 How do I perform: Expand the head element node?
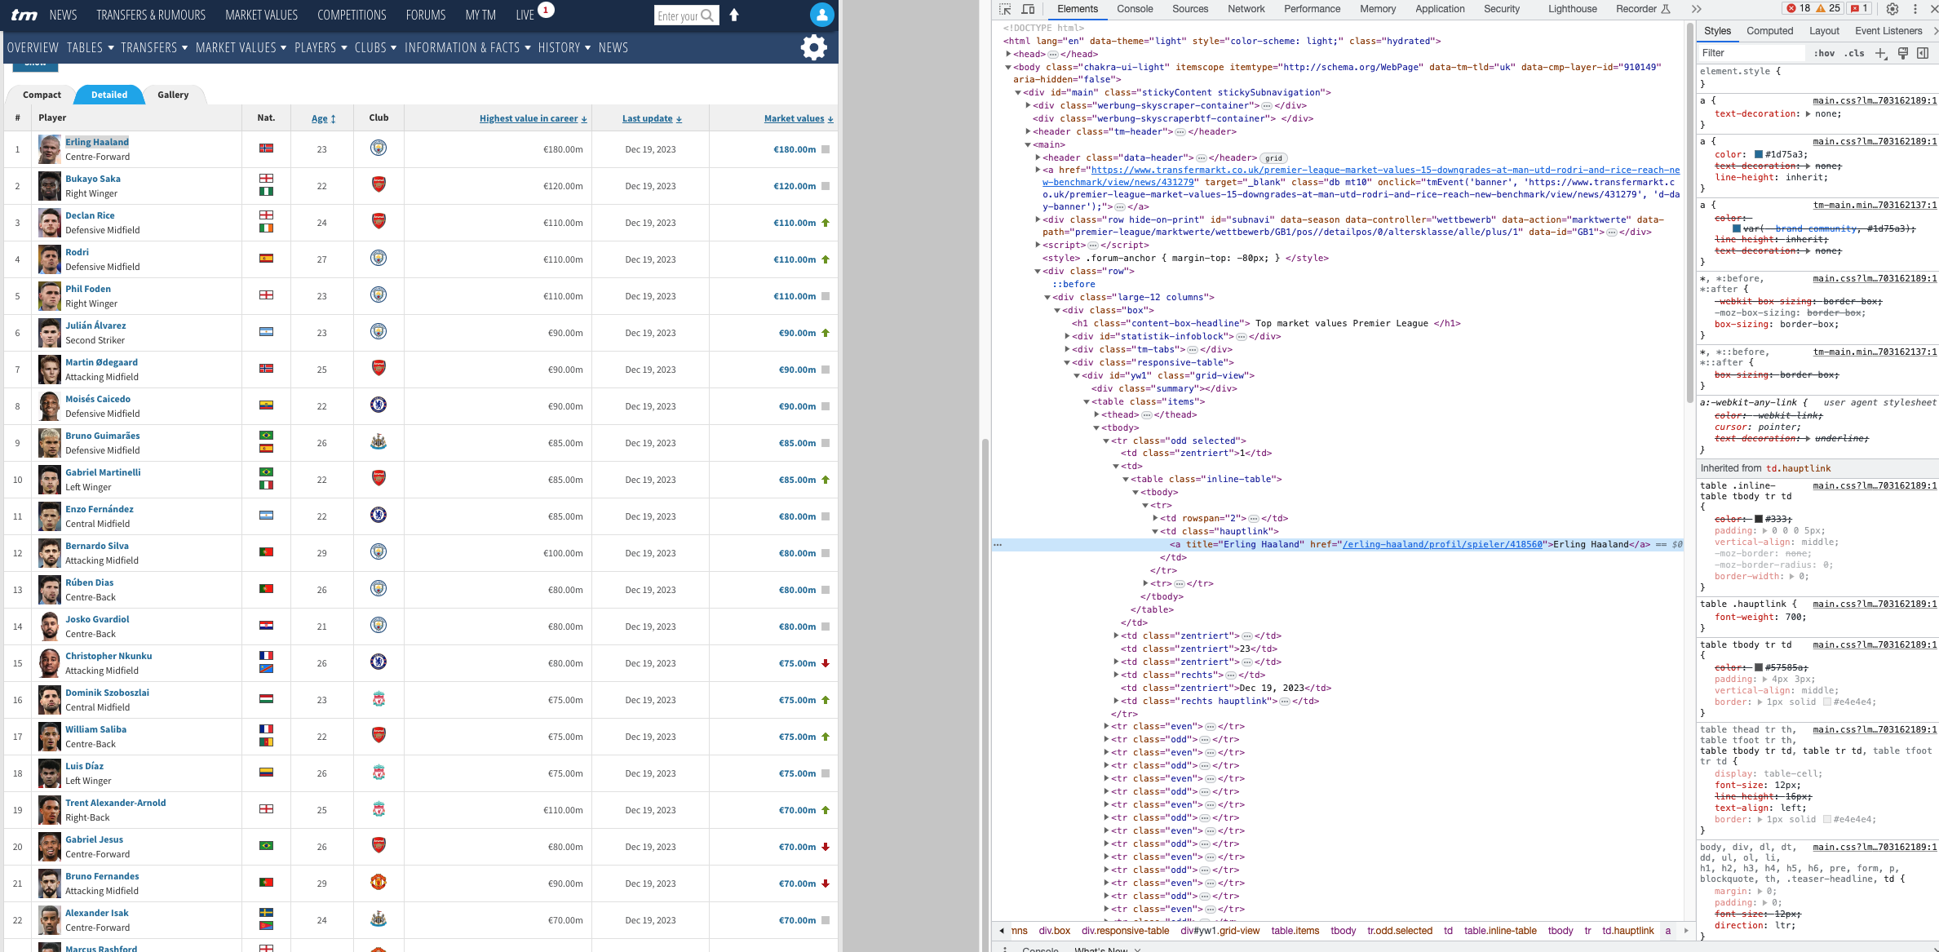1008,54
